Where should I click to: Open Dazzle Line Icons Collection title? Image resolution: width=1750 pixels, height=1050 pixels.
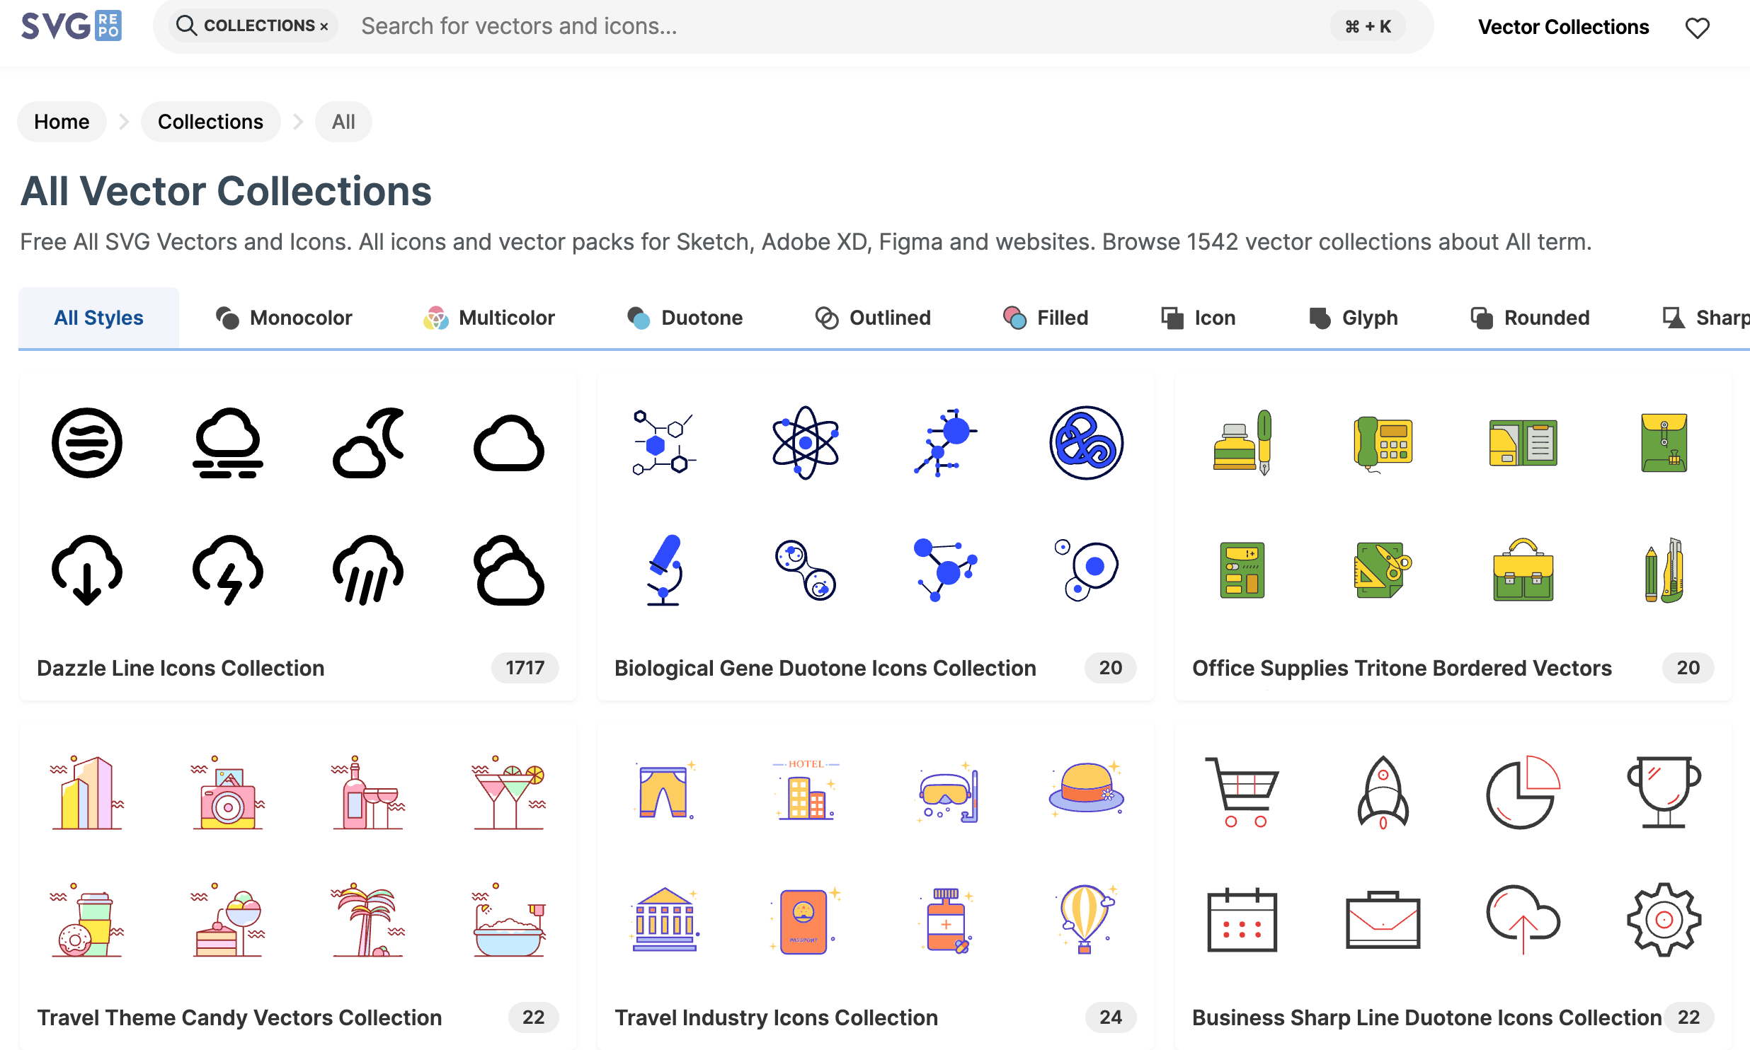tap(181, 668)
